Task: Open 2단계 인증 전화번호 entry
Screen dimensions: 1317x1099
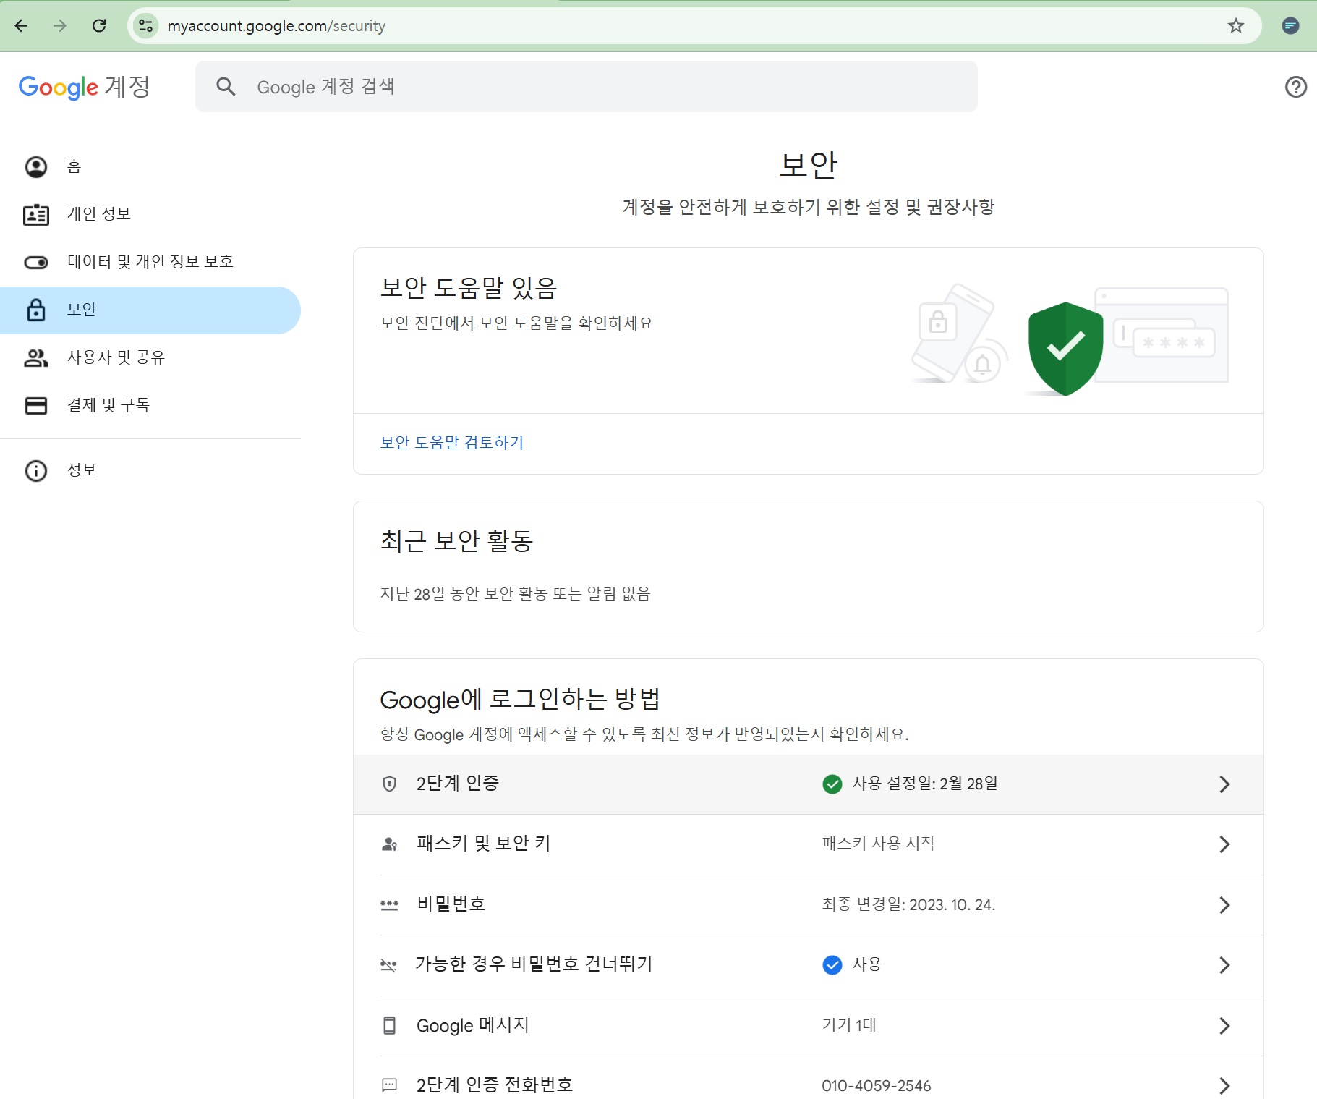Action: coord(807,1085)
